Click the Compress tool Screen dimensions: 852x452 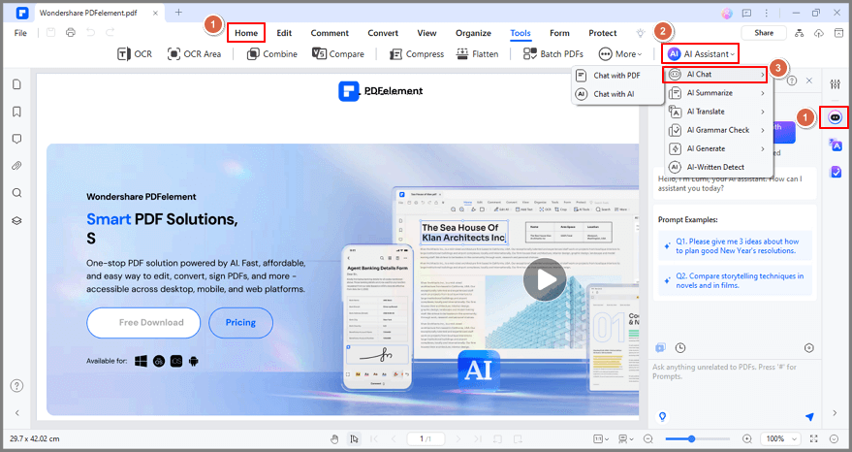coord(417,54)
